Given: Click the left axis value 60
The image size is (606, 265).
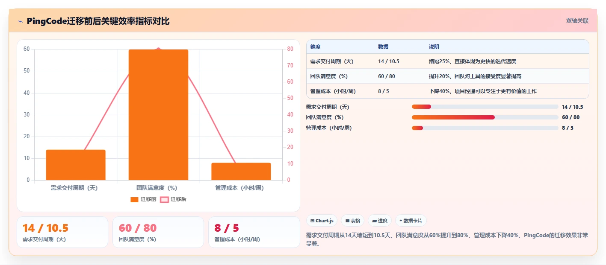Looking at the screenshot, I should click(x=27, y=49).
